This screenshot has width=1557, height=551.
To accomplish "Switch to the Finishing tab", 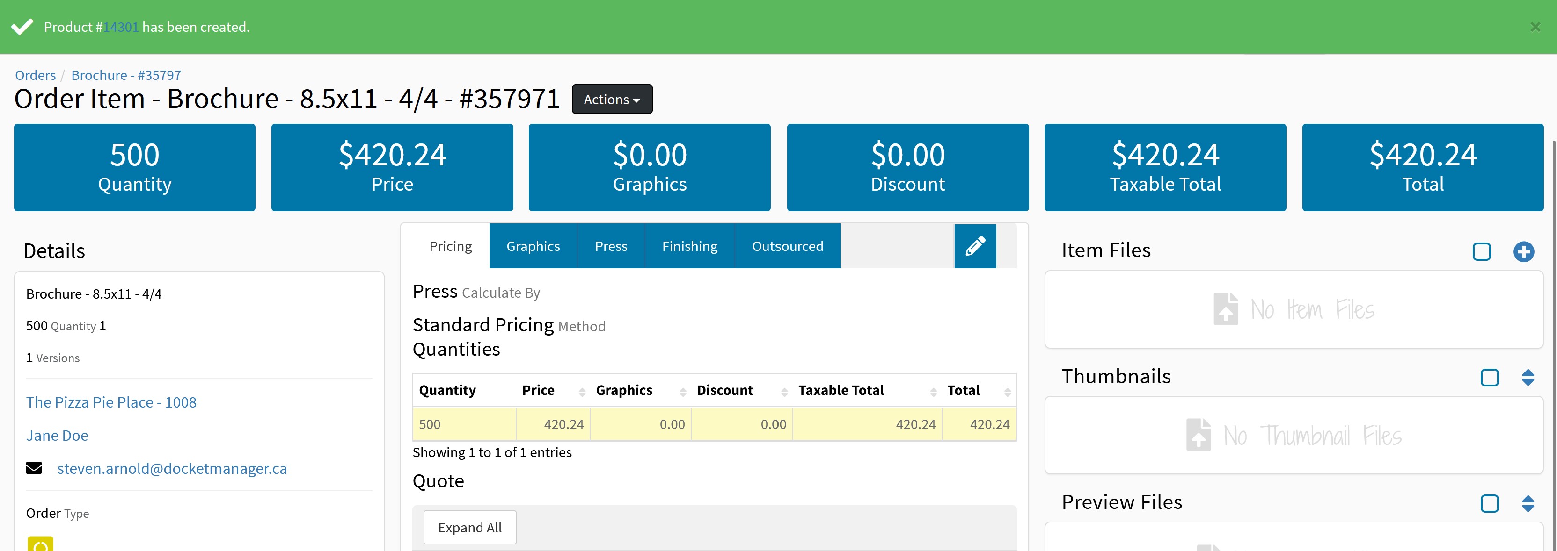I will pyautogui.click(x=689, y=246).
